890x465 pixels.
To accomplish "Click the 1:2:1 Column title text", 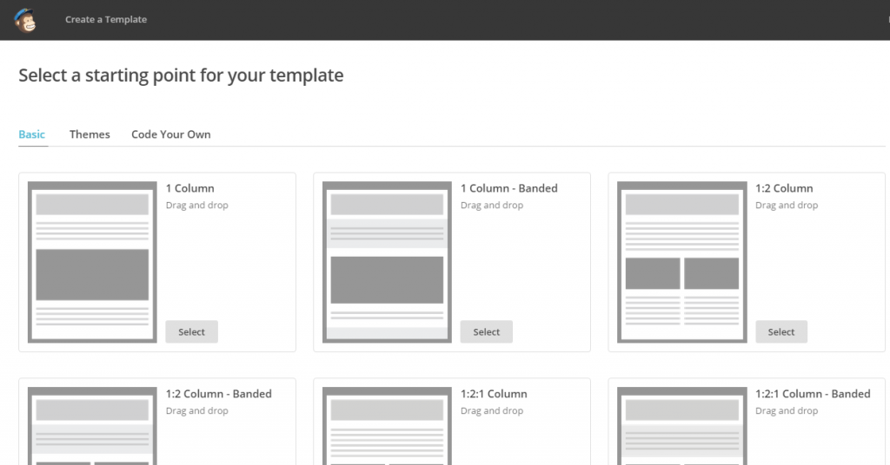I will pos(494,394).
